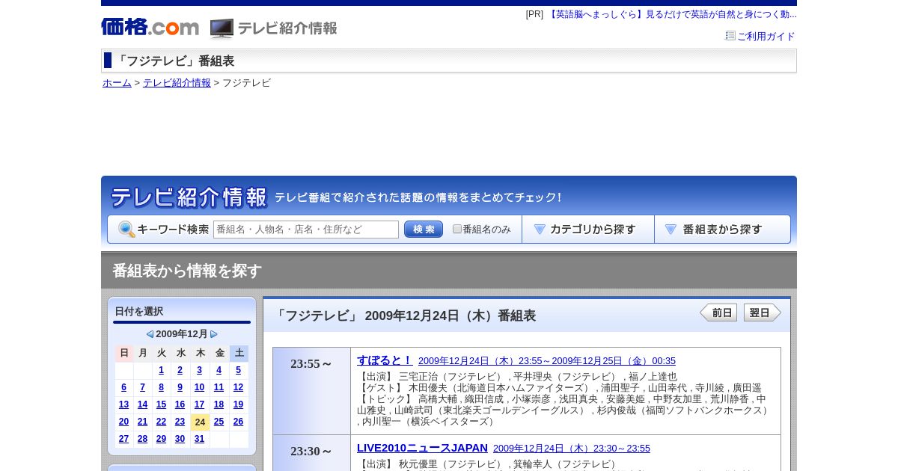Open the LIVE2010ニュースJAPAN program link
This screenshot has height=471, width=898.
pyautogui.click(x=422, y=448)
